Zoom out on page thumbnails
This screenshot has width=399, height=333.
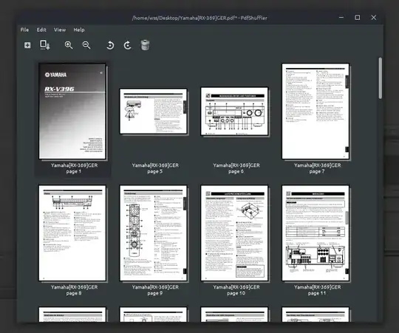[x=86, y=45]
